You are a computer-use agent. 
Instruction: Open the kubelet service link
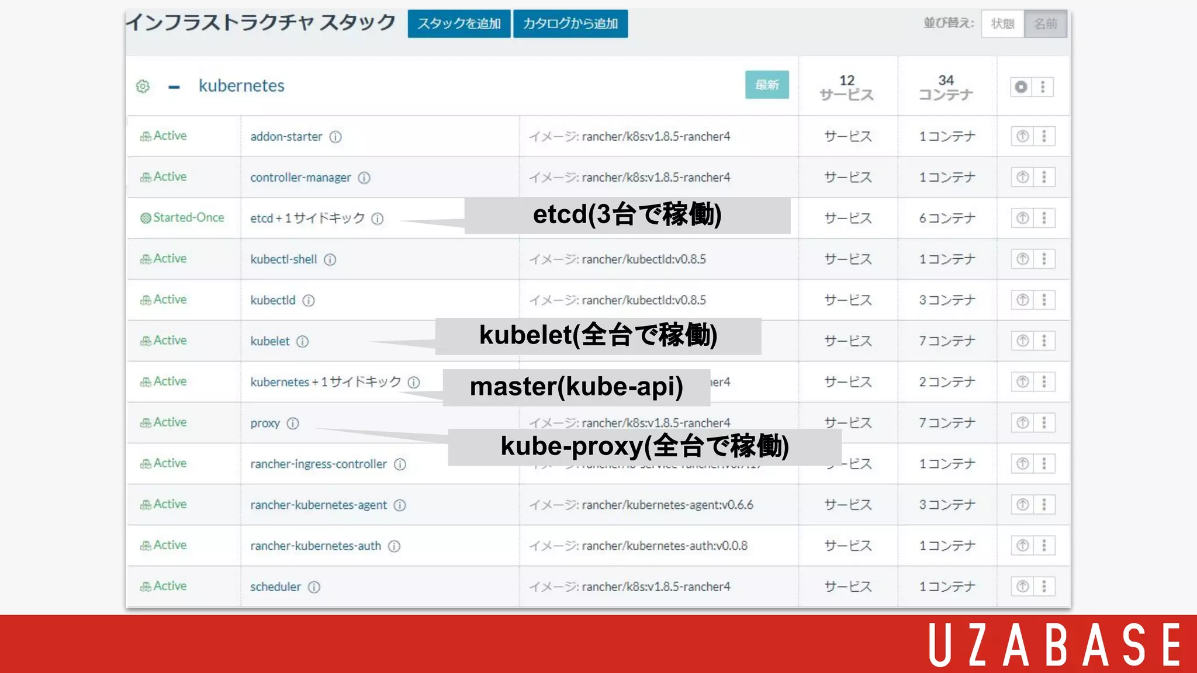270,341
